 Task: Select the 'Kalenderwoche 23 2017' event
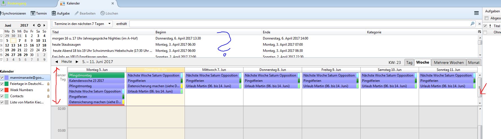(97, 81)
